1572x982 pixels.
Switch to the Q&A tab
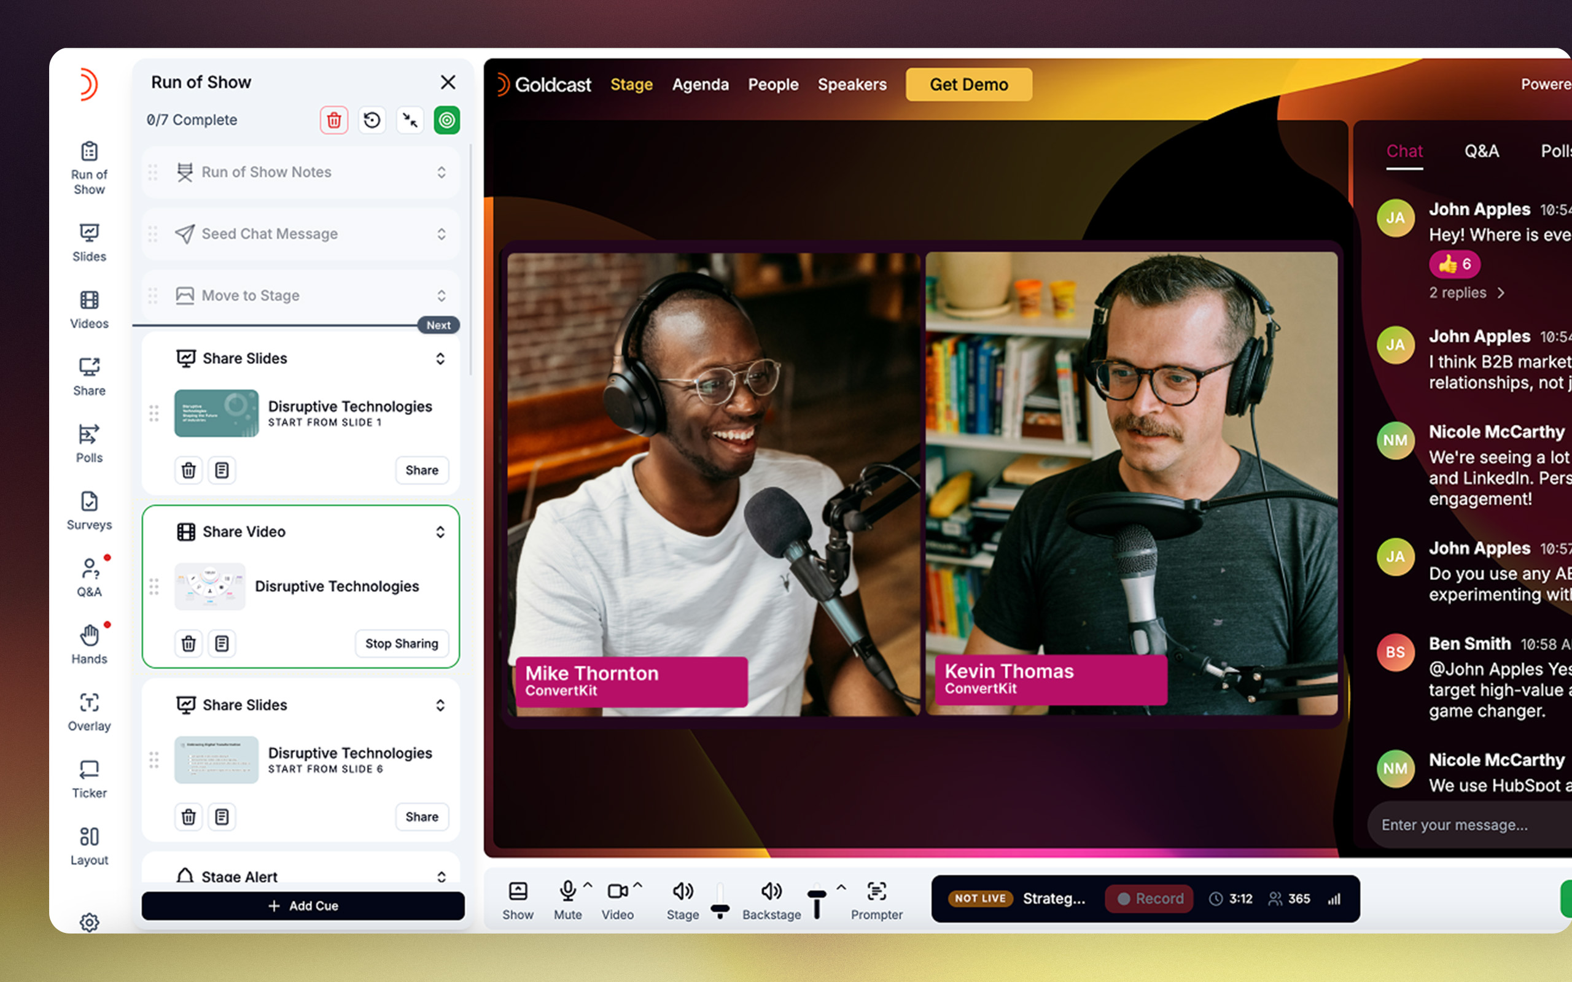click(1481, 152)
